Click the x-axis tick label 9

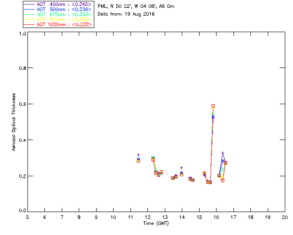(96, 217)
